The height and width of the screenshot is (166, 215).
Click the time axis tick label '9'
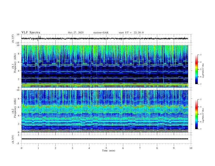(174, 148)
